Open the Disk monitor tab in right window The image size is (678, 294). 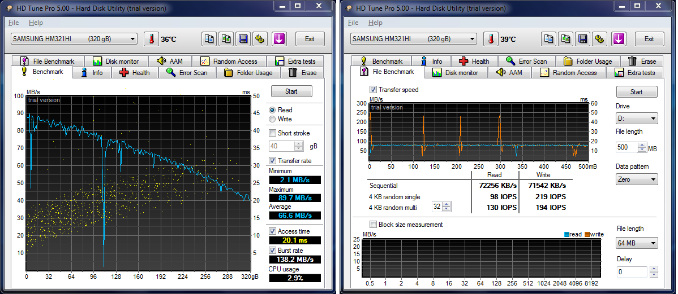456,73
